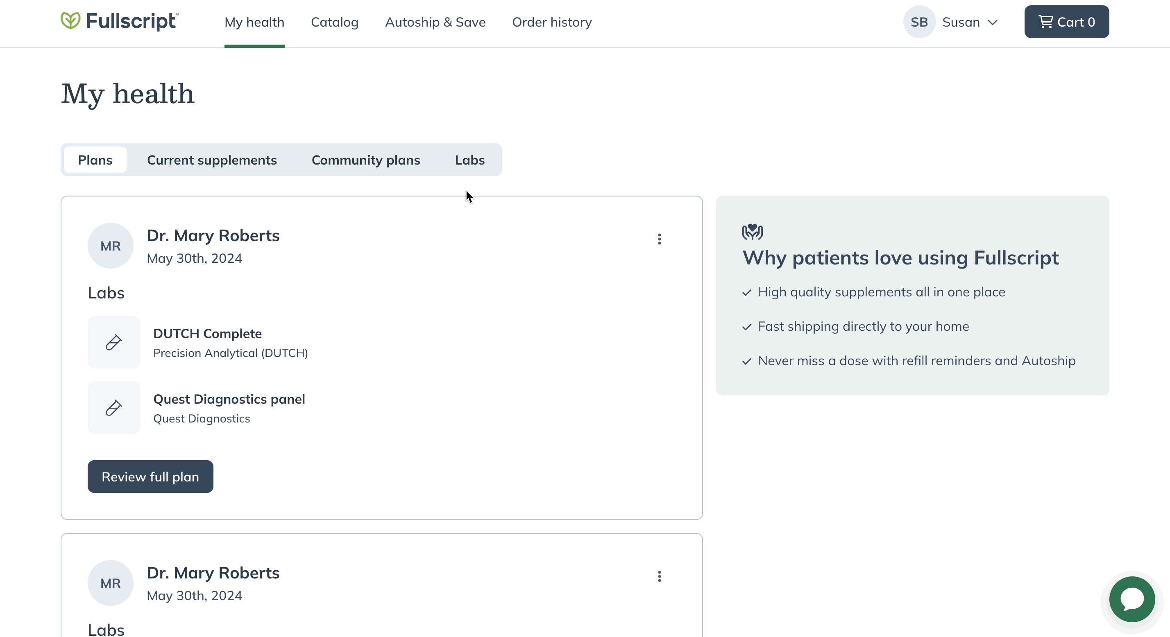Viewport: 1170px width, 637px height.
Task: Open three-dot menu for first plan
Action: [x=659, y=239]
